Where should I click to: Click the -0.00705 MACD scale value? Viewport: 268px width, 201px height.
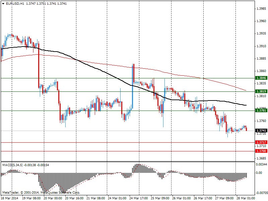(x=261, y=193)
